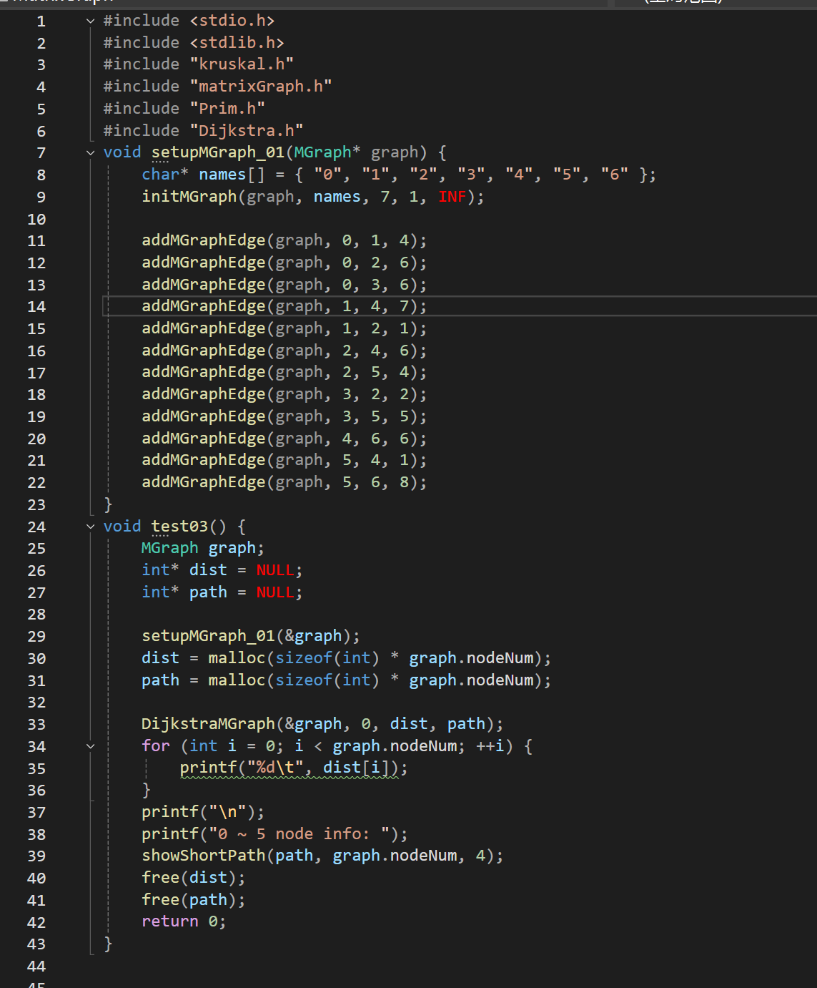The width and height of the screenshot is (817, 988).
Task: Click the return 0 statement
Action: click(x=184, y=921)
